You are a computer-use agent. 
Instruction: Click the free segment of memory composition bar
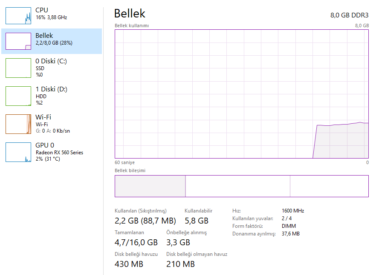329,186
